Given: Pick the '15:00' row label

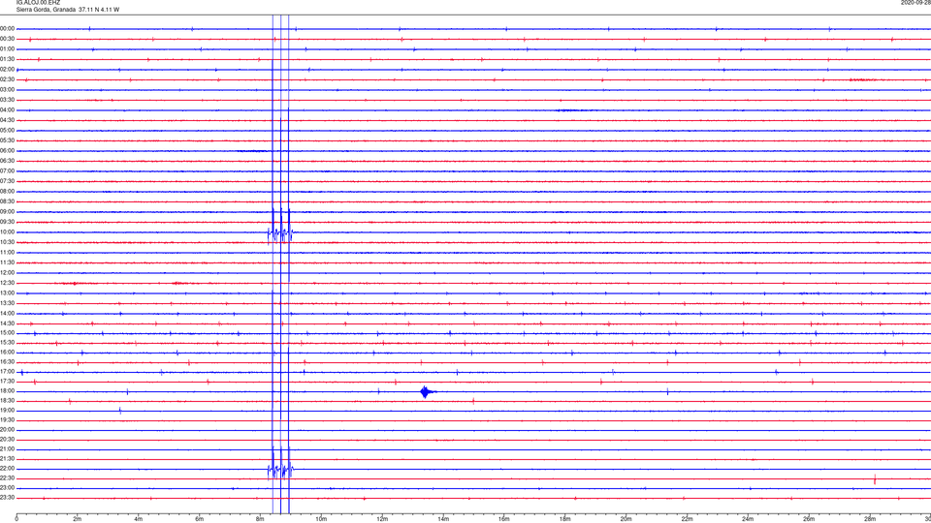Looking at the screenshot, I should (7, 333).
